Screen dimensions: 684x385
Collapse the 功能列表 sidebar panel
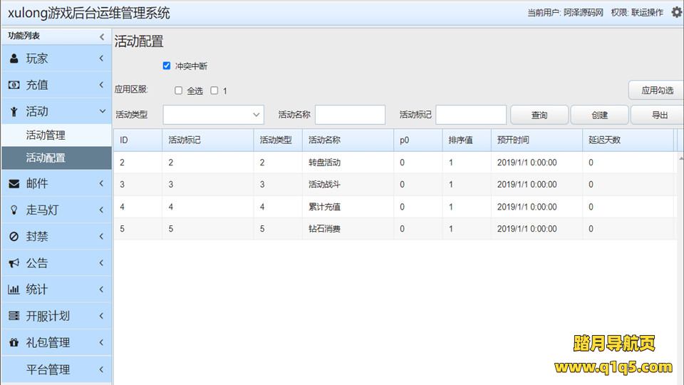(101, 36)
